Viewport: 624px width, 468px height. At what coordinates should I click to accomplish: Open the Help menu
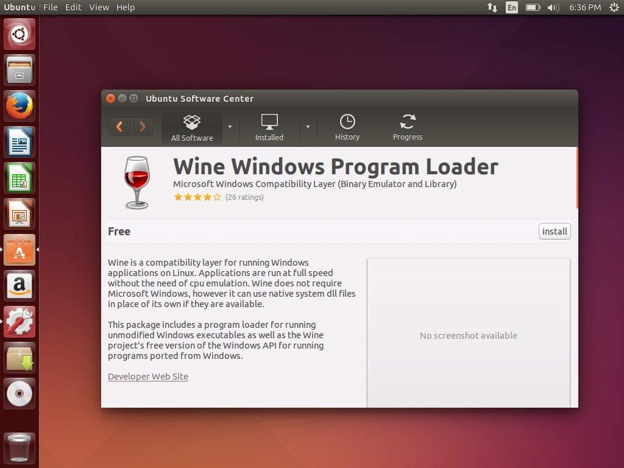pyautogui.click(x=126, y=7)
